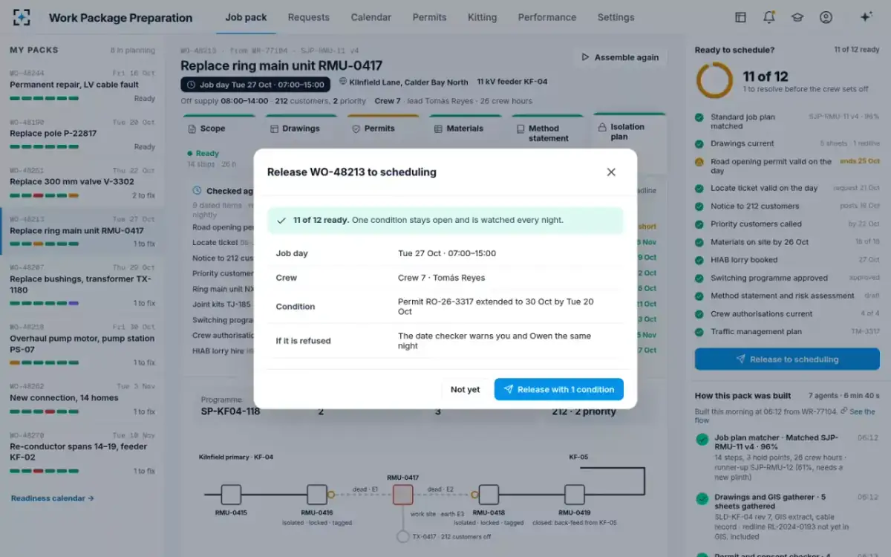Image resolution: width=891 pixels, height=557 pixels.
Task: Click the Job day Tue 27 Oct pill
Action: click(257, 84)
